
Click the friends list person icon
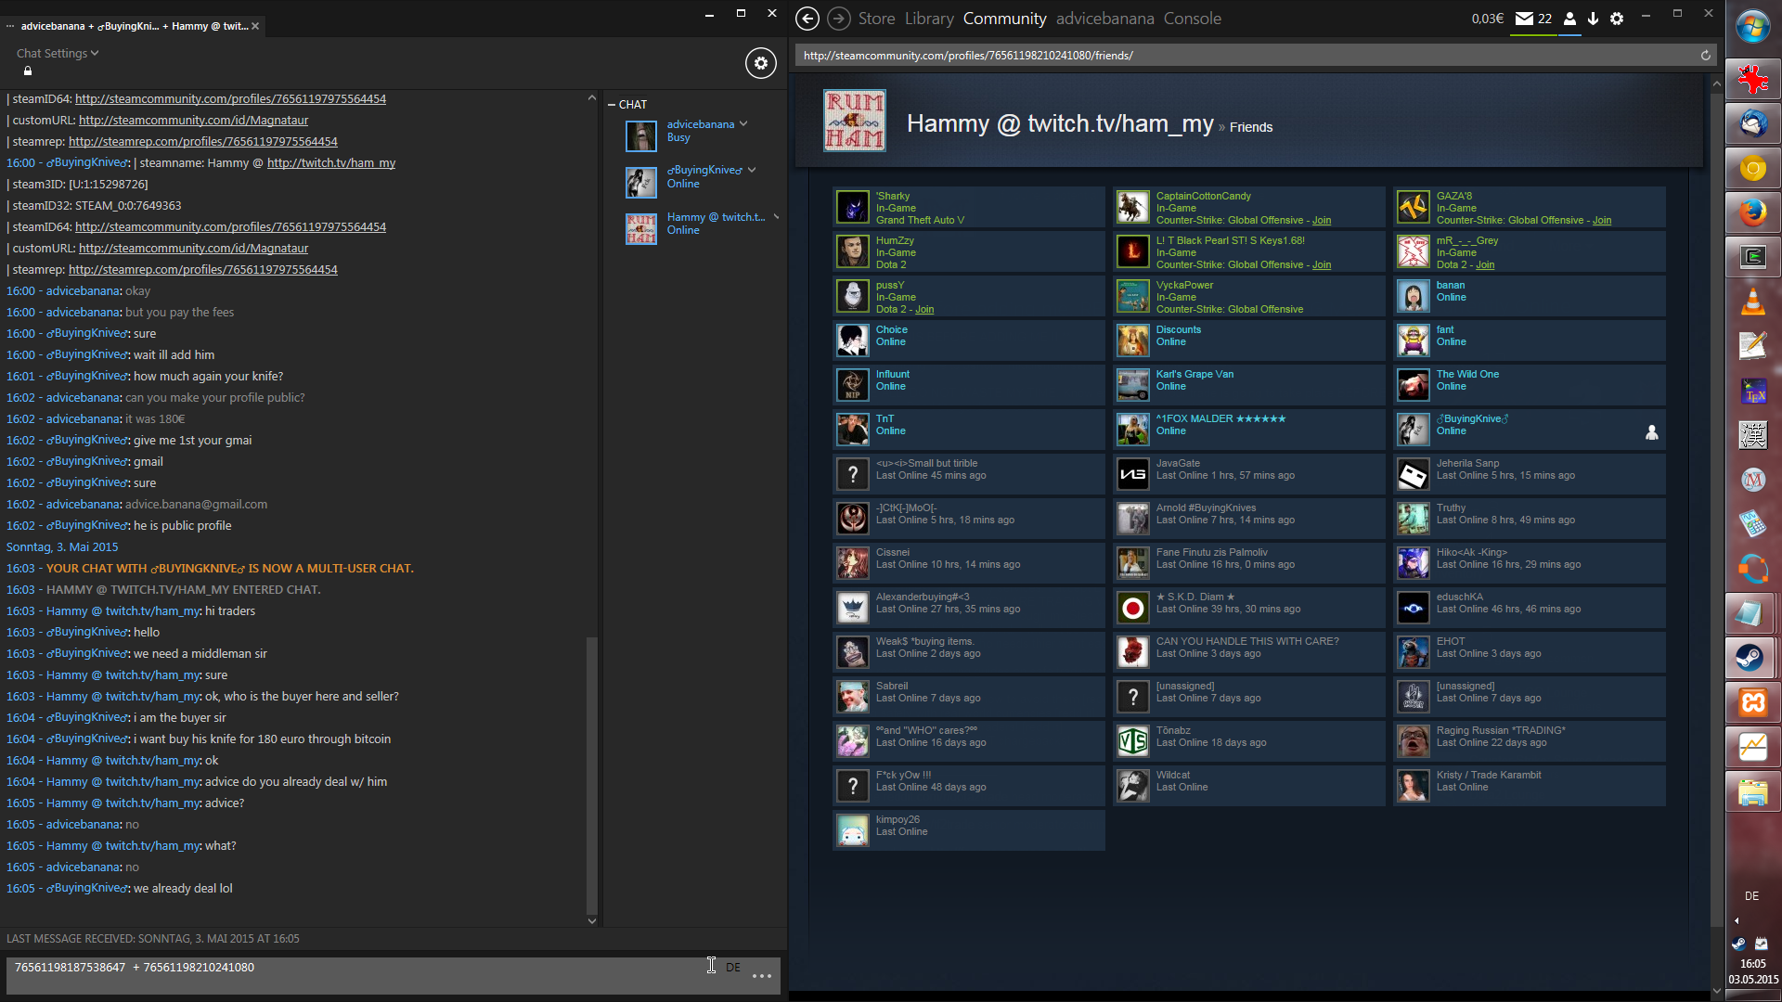point(1569,19)
